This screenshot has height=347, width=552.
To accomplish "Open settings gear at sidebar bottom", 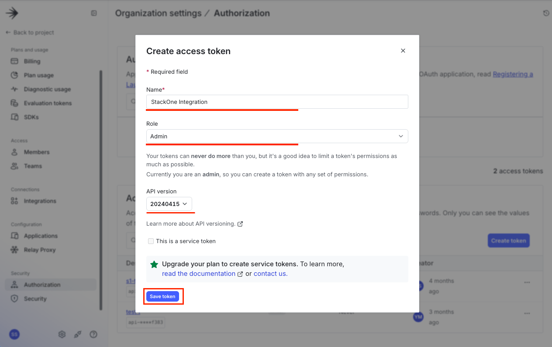I will [62, 334].
